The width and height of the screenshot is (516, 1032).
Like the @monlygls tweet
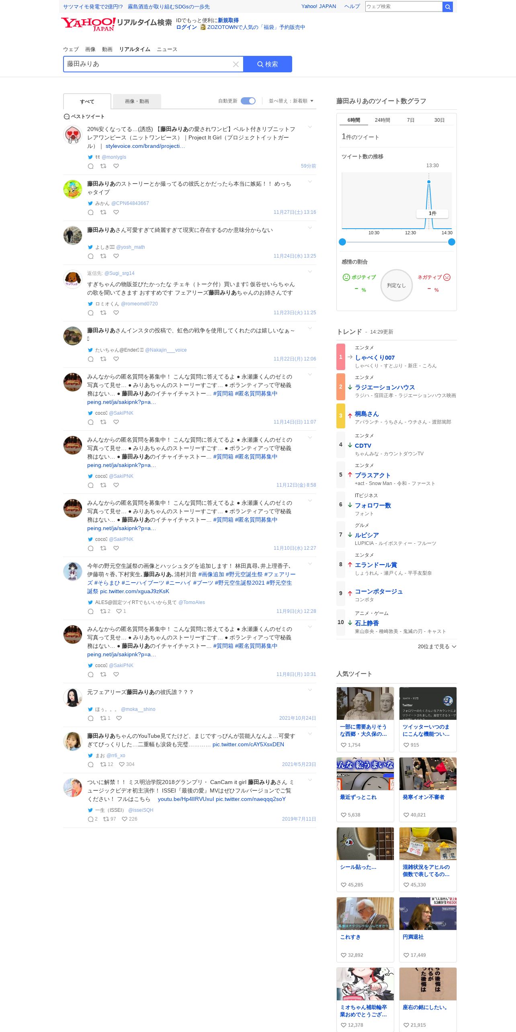coord(116,166)
